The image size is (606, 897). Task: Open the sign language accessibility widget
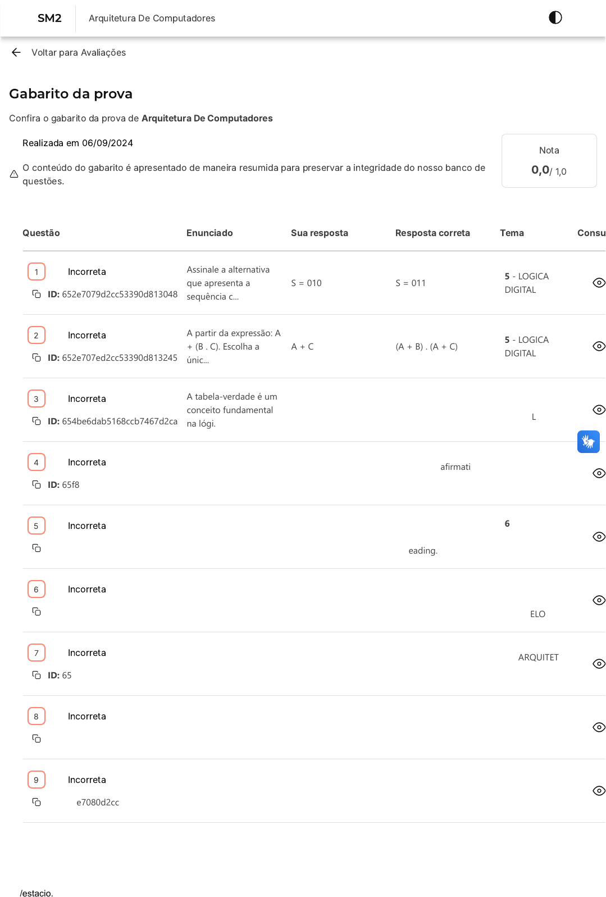click(x=588, y=442)
